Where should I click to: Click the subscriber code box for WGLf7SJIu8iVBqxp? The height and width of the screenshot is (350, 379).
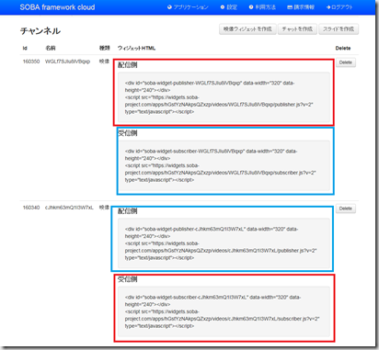(x=224, y=165)
